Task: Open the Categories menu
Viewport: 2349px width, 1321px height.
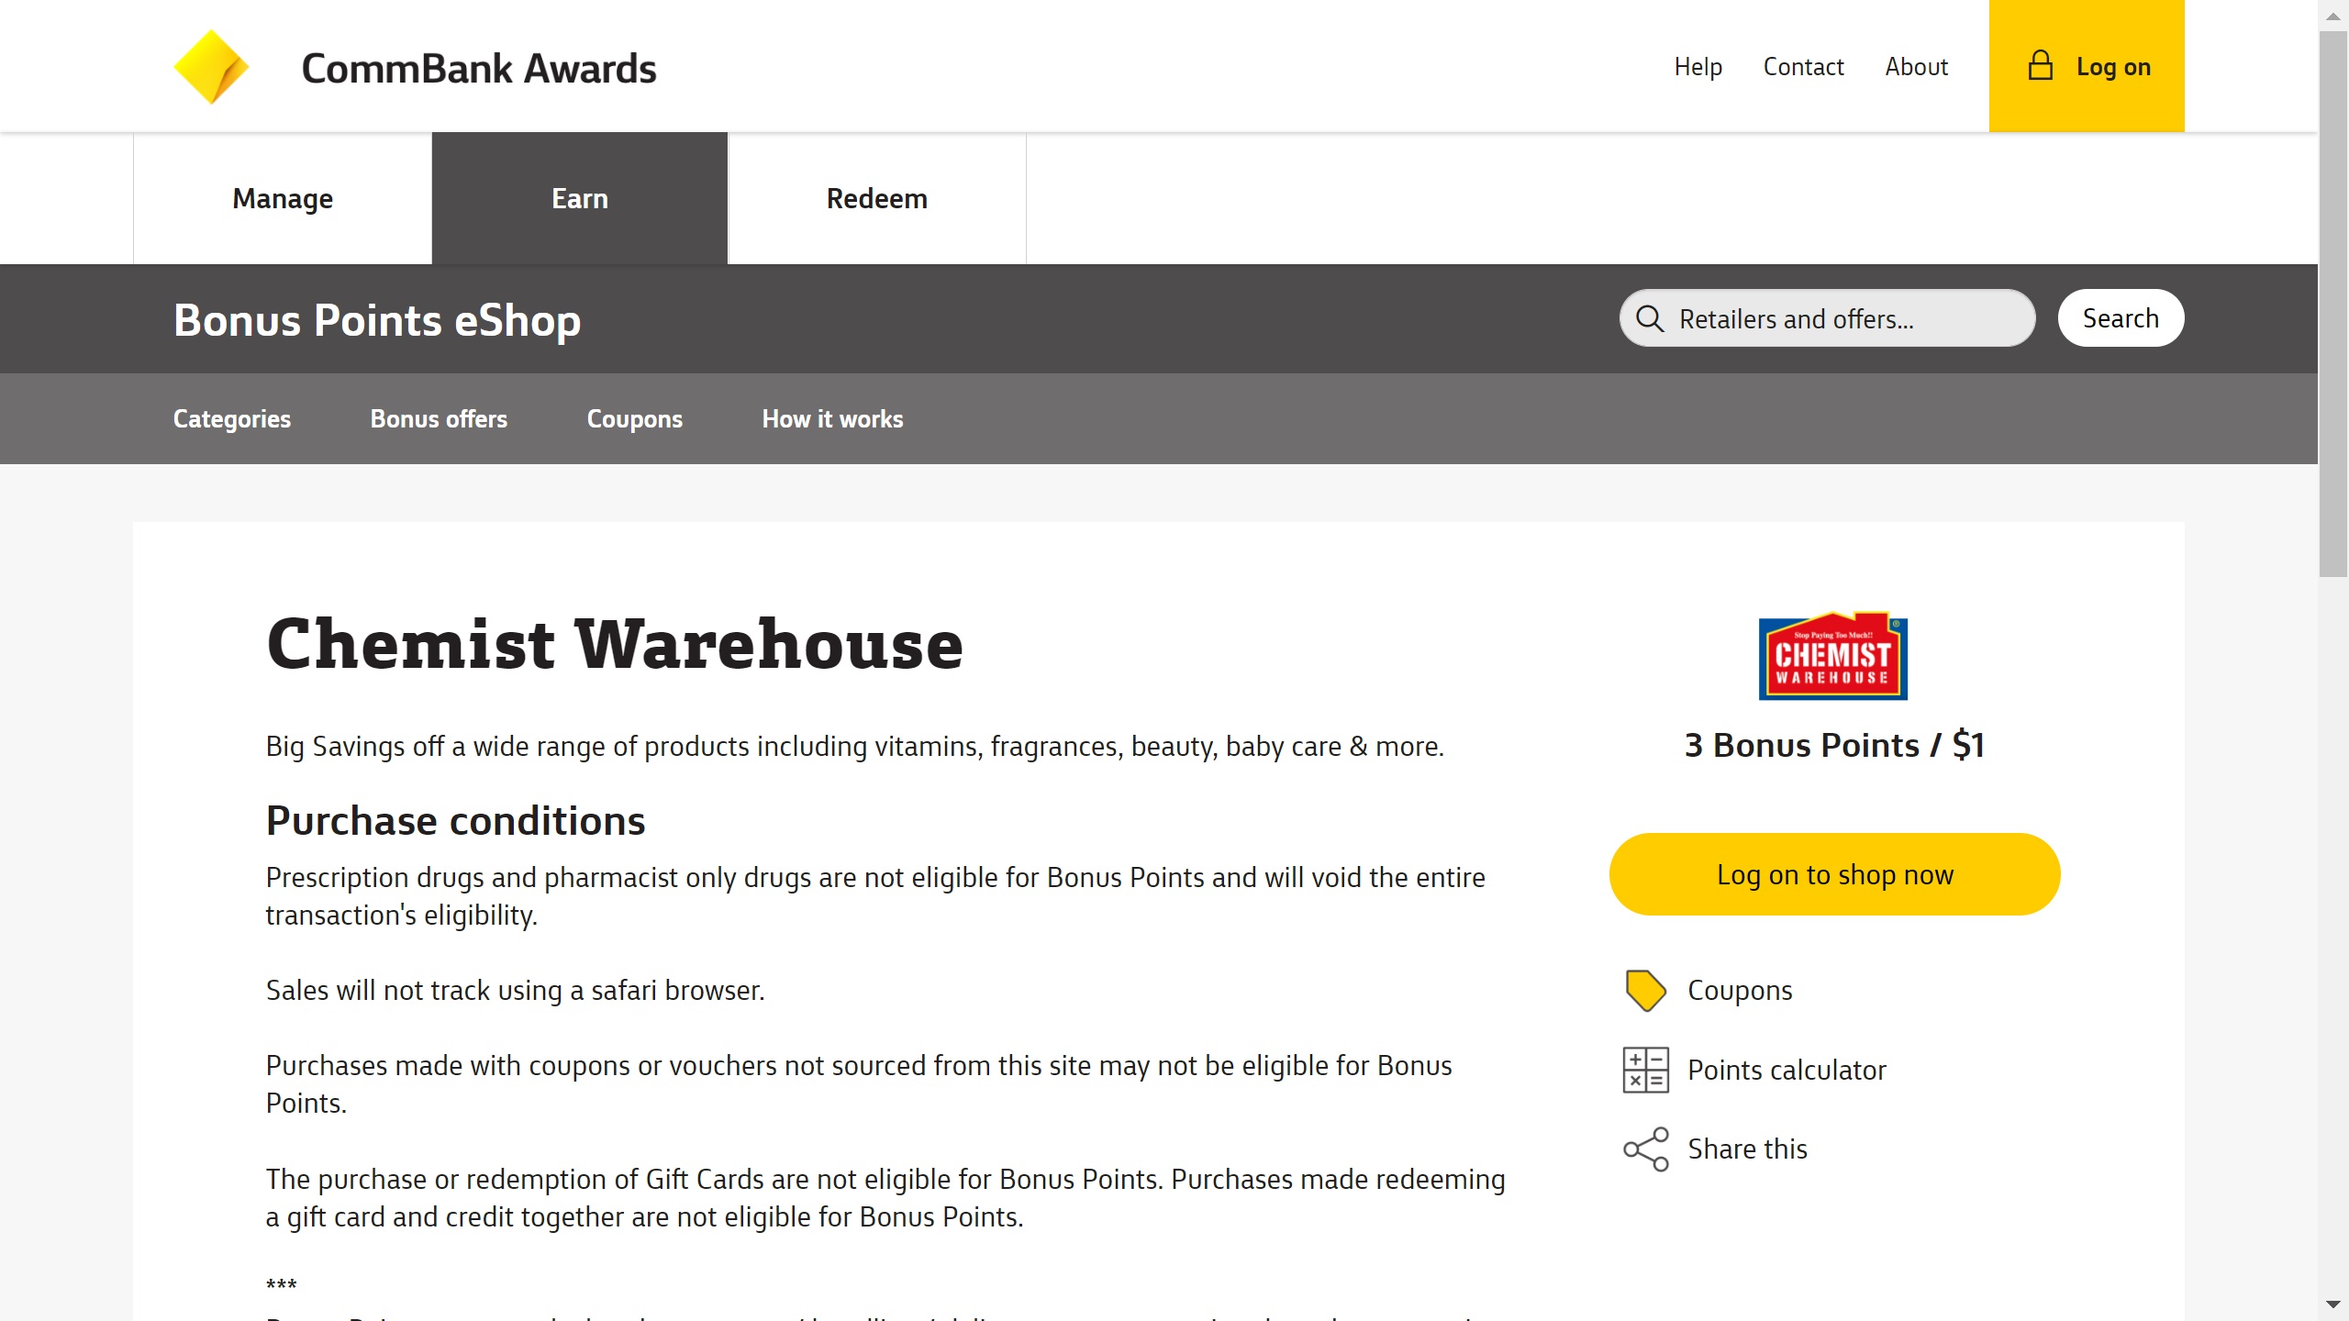Action: tap(232, 418)
